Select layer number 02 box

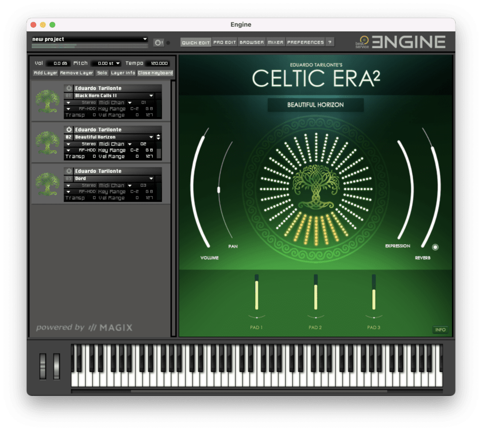69,137
